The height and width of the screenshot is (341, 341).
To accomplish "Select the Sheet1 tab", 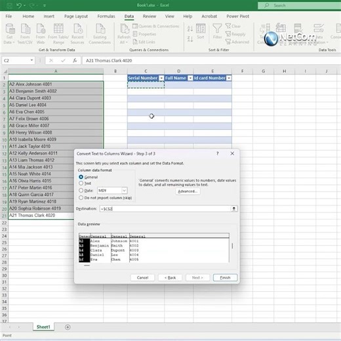I will [43, 327].
